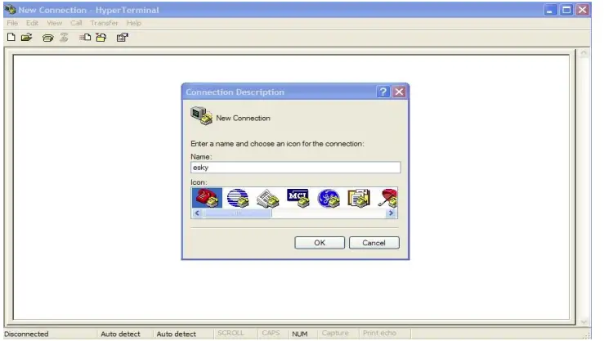Click the NUM status bar indicator
The width and height of the screenshot is (604, 341).
300,334
